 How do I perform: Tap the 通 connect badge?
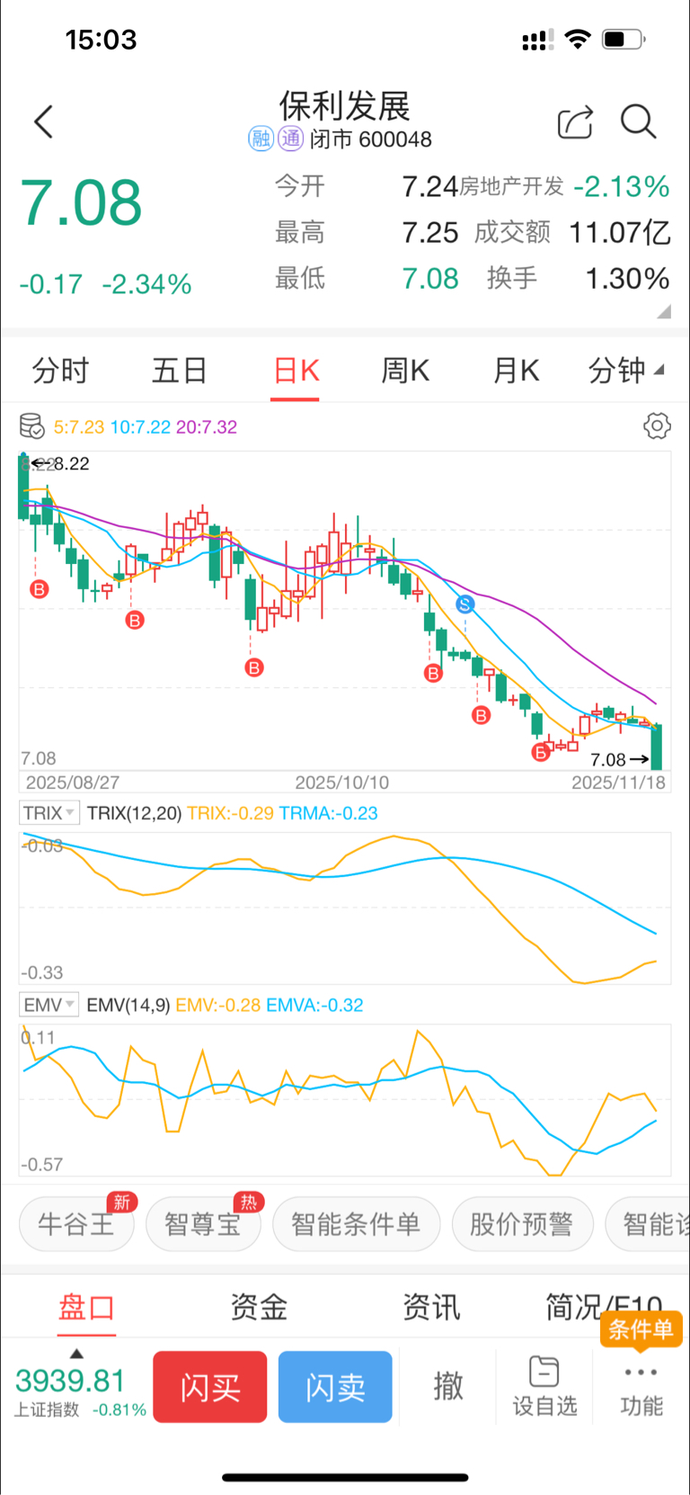coord(290,139)
